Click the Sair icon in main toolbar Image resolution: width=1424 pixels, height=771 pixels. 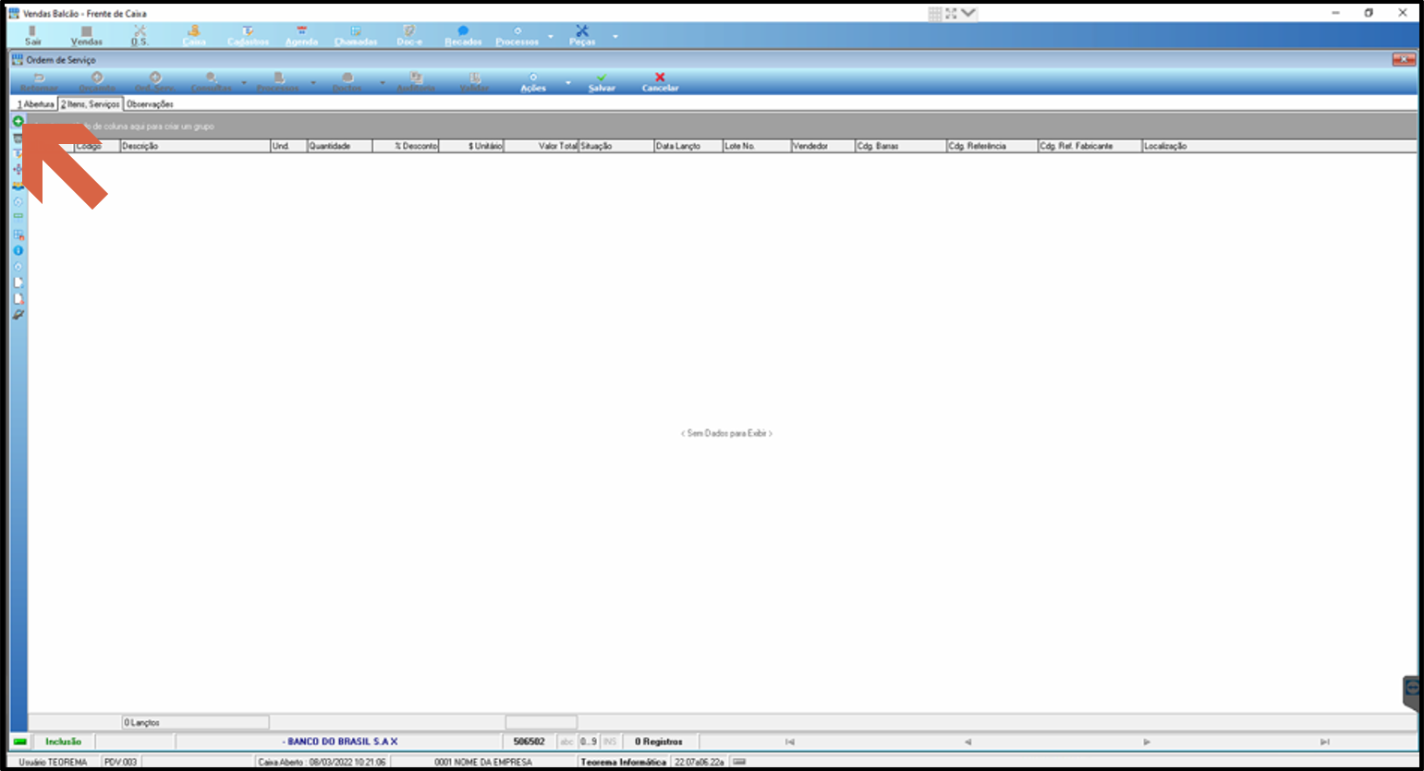pyautogui.click(x=32, y=35)
